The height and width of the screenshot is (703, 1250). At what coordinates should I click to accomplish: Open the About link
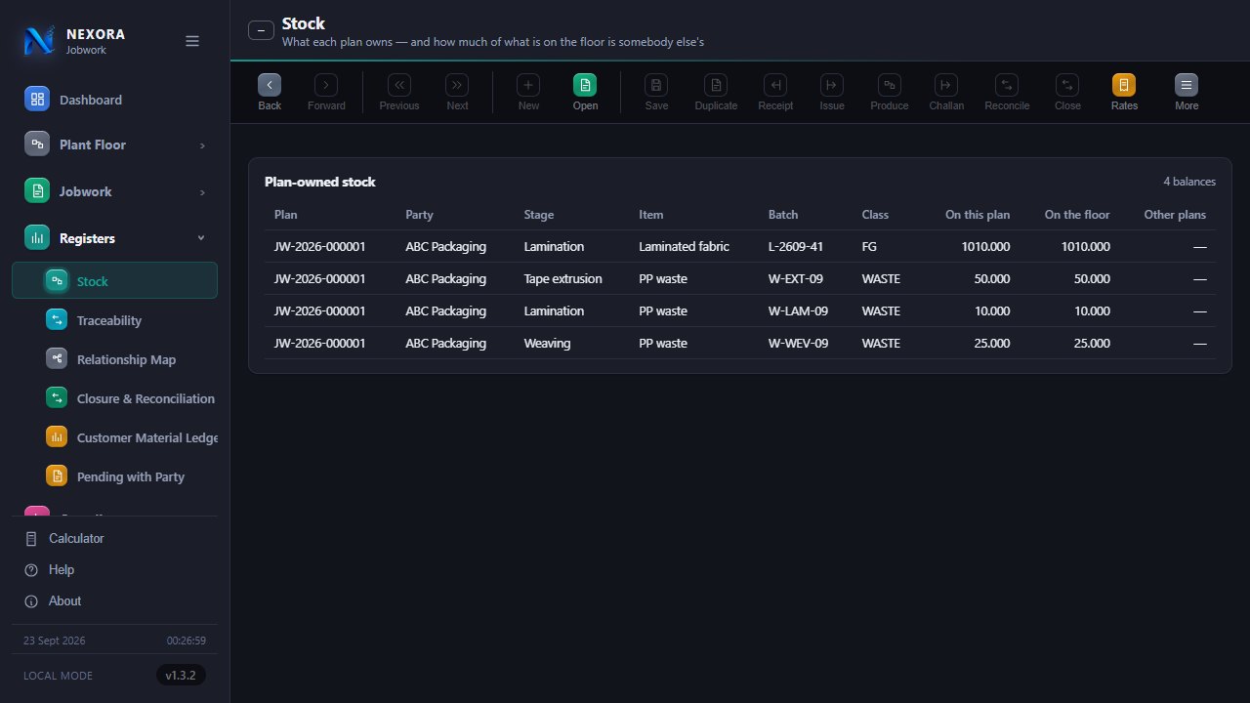53,601
